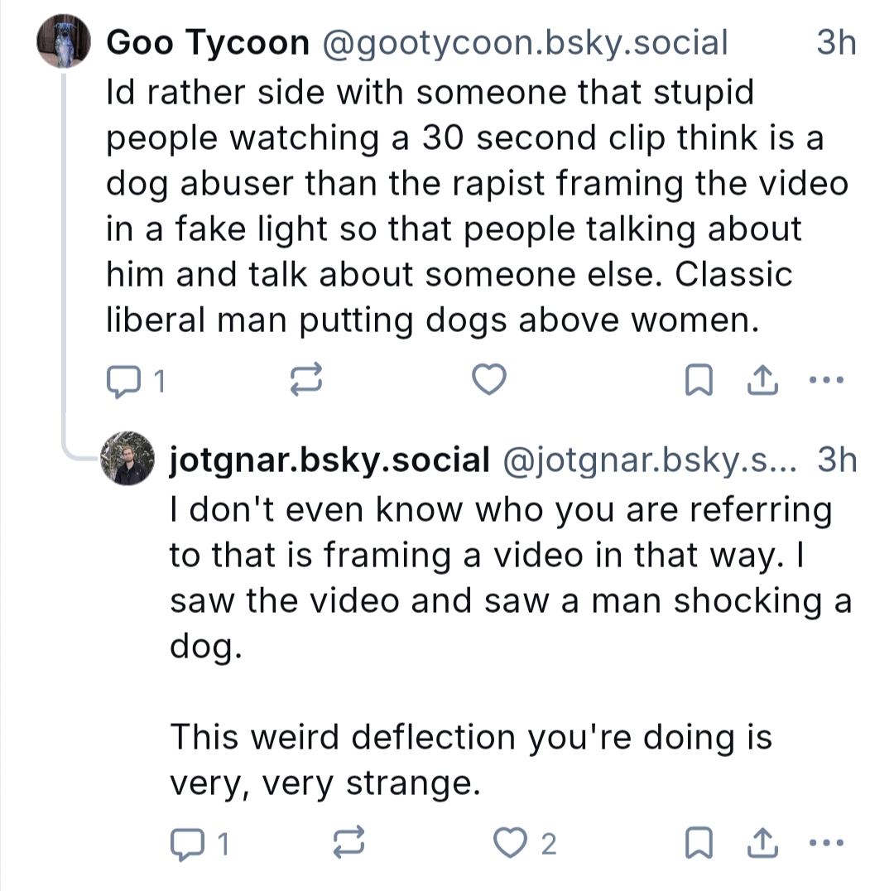This screenshot has height=891, width=894.
Task: Bookmark jotgnar's post
Action: coord(699,843)
